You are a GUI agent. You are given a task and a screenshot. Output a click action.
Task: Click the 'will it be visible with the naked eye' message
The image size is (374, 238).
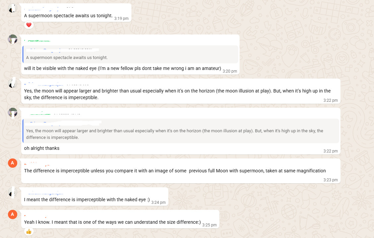click(x=122, y=68)
